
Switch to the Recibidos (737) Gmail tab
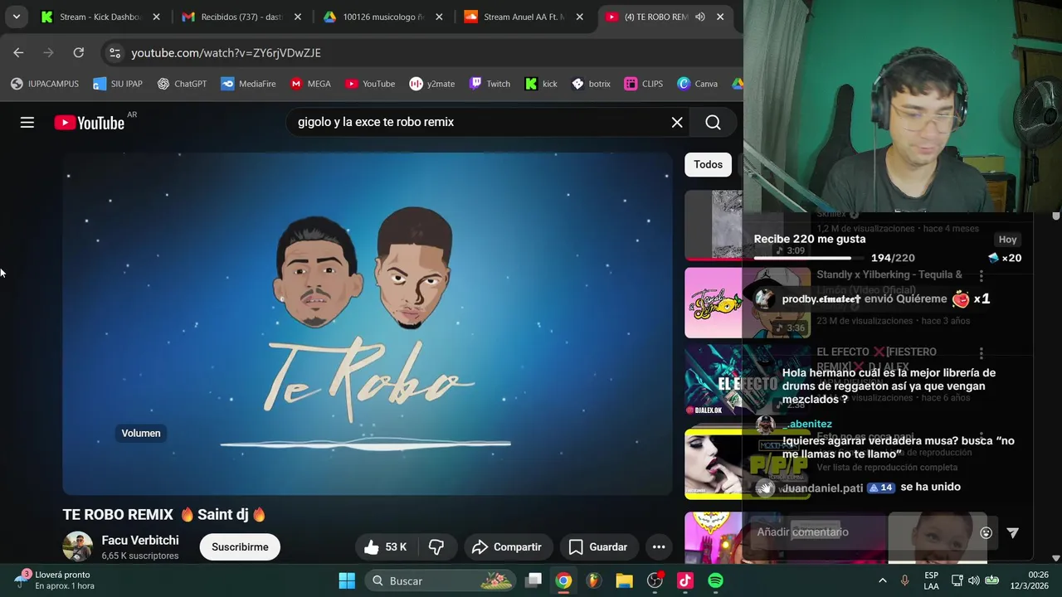point(242,17)
